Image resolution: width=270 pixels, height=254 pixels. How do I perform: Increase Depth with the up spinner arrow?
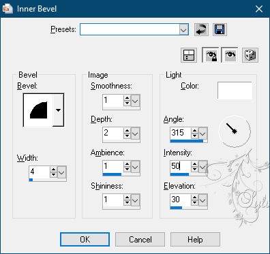pyautogui.click(x=127, y=131)
